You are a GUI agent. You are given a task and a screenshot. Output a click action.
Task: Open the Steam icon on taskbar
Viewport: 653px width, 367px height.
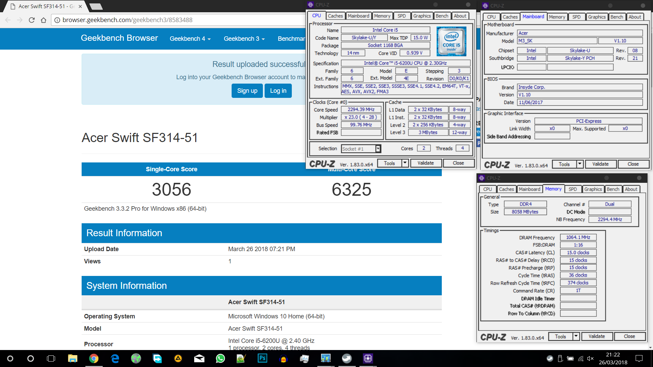347,359
